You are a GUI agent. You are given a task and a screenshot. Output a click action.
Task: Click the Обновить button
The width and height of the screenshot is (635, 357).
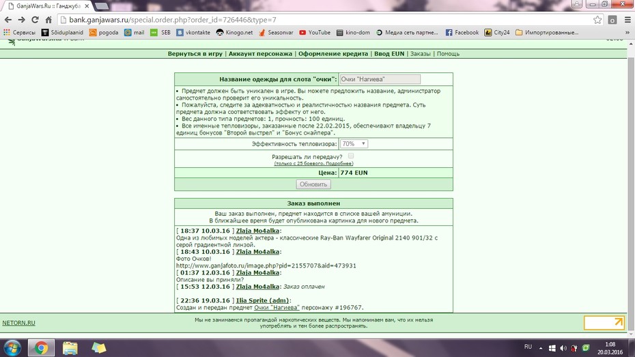313,184
